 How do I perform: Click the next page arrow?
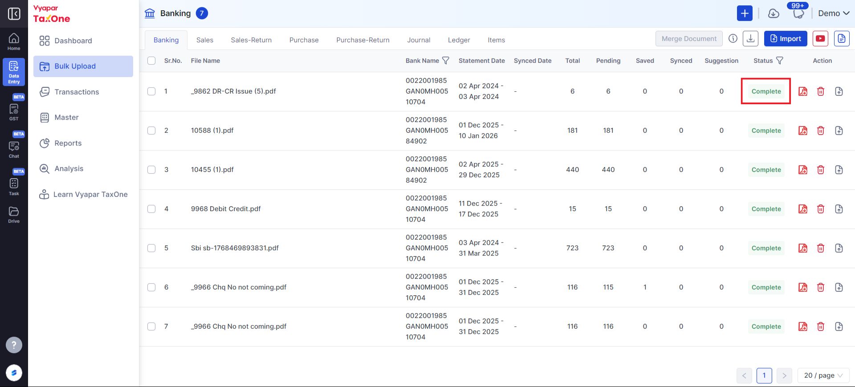(784, 375)
